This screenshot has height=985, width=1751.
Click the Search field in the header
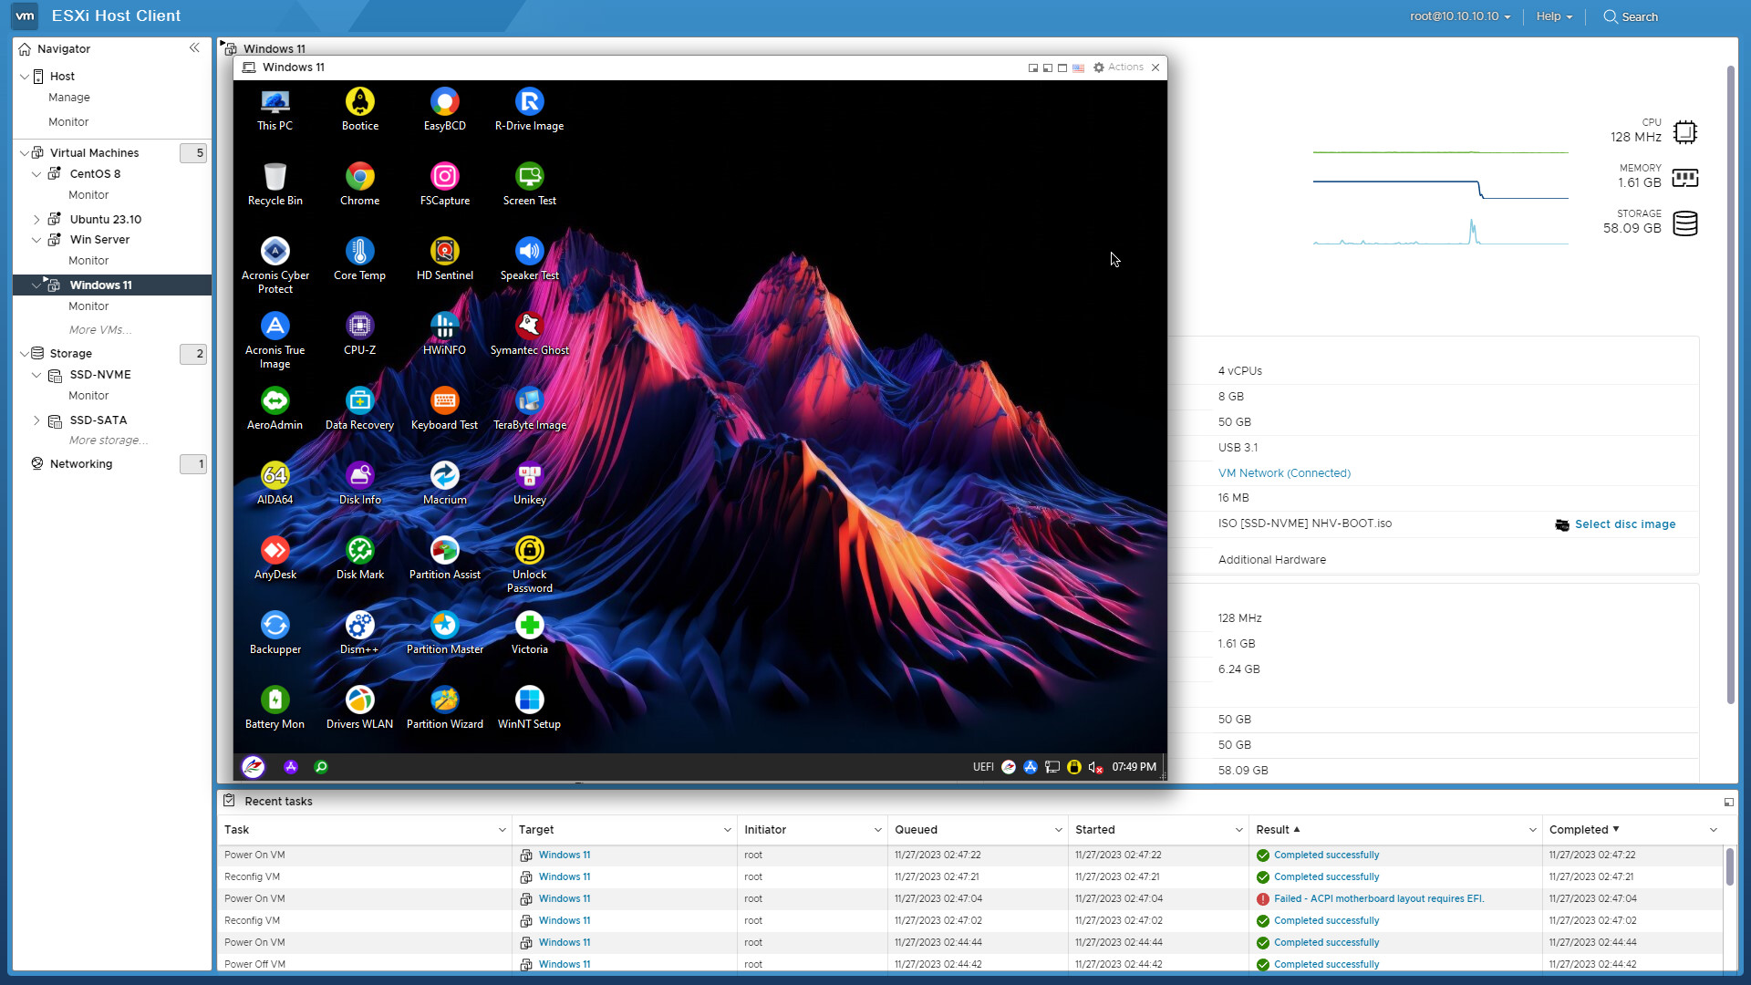click(x=1639, y=16)
